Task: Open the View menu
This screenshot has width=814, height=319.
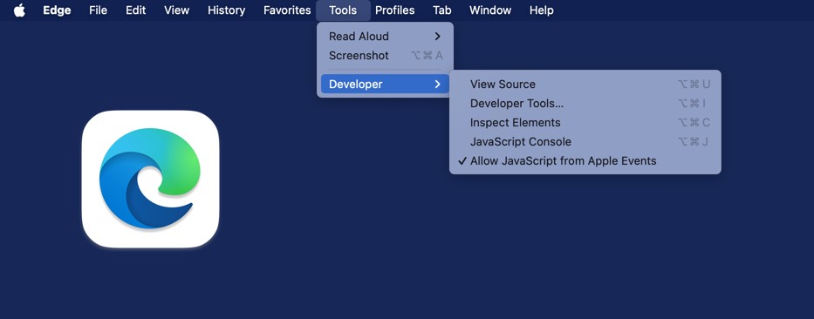Action: [x=176, y=10]
